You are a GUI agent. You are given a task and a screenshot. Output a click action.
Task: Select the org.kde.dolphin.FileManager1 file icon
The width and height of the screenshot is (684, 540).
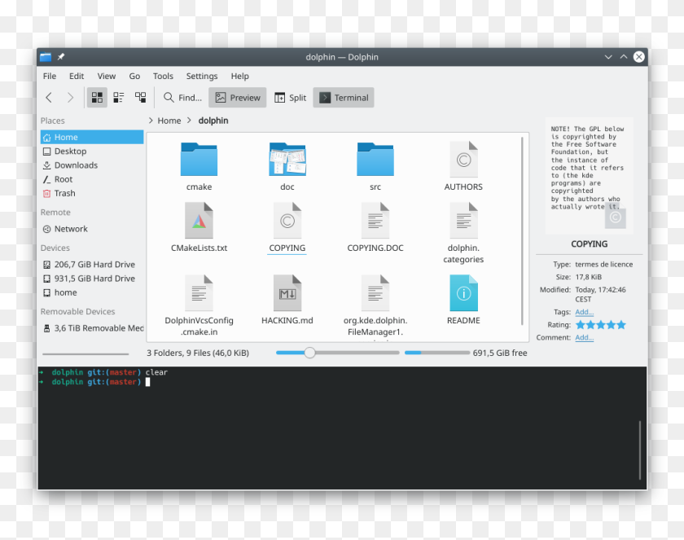pyautogui.click(x=375, y=292)
